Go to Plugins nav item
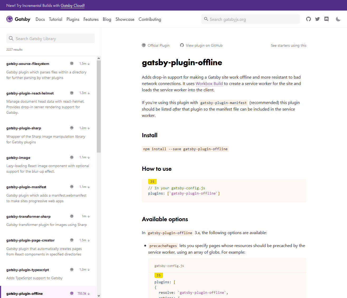This screenshot has height=298, width=347. coord(73,19)
